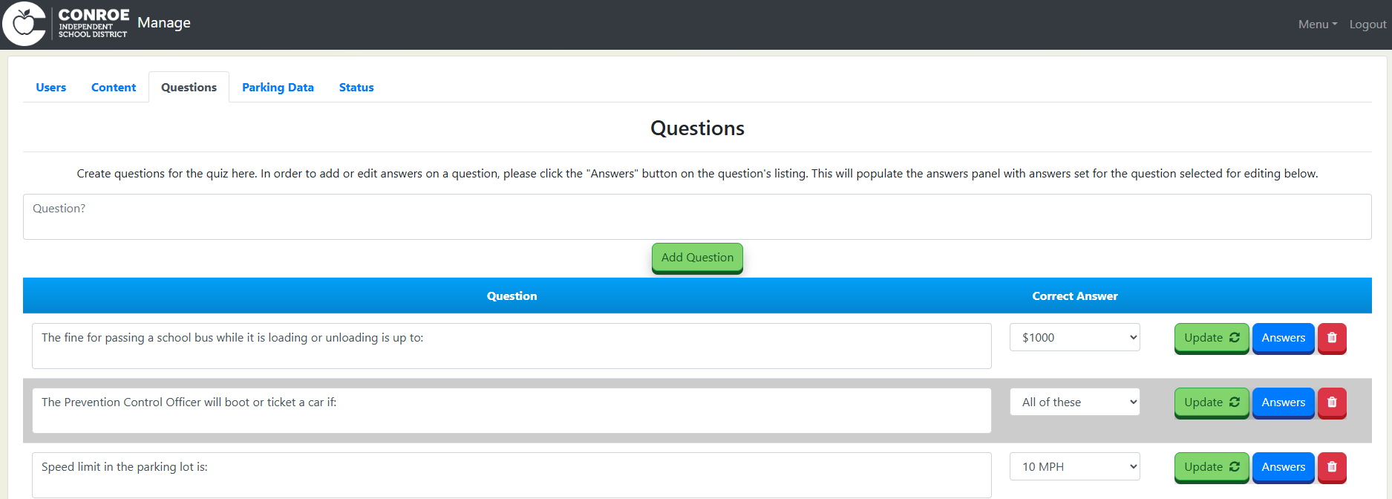Viewport: 1392px width, 499px height.
Task: Click the Question? text input field
Action: 696,216
